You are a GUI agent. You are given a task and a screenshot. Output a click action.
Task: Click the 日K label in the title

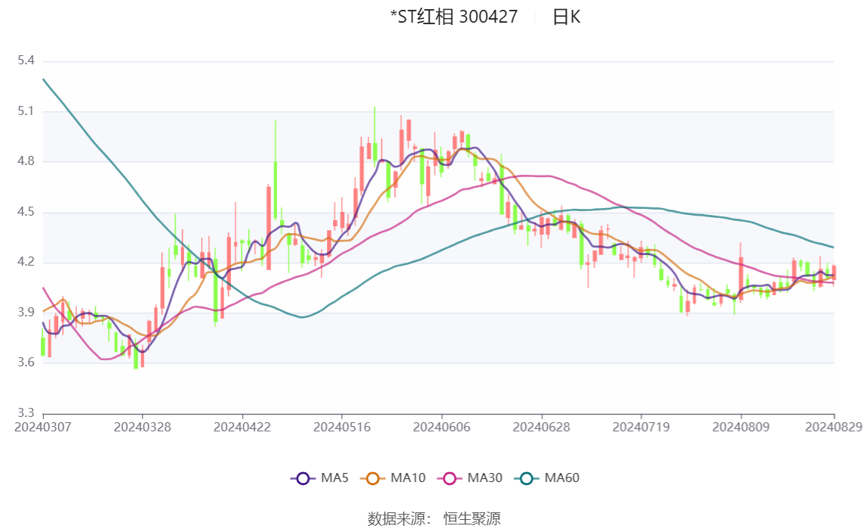pyautogui.click(x=566, y=17)
